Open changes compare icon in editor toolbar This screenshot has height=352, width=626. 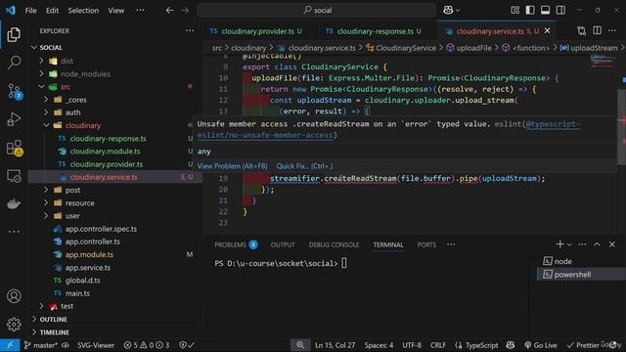click(x=582, y=30)
